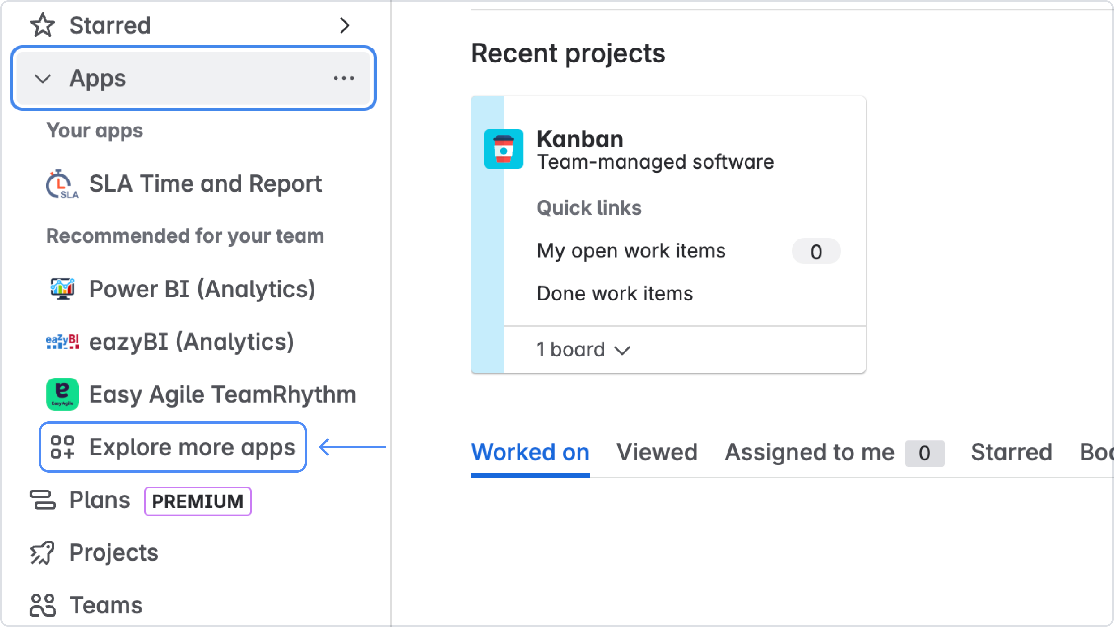
Task: Select the Worked on tab
Action: (x=530, y=452)
